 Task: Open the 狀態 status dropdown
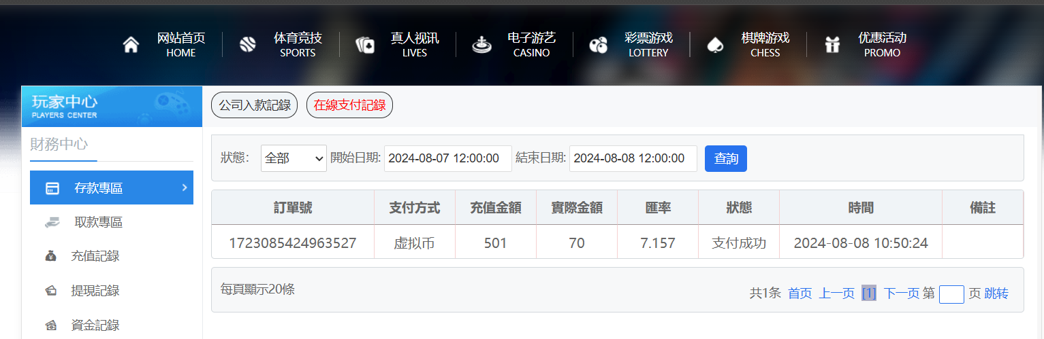(294, 158)
